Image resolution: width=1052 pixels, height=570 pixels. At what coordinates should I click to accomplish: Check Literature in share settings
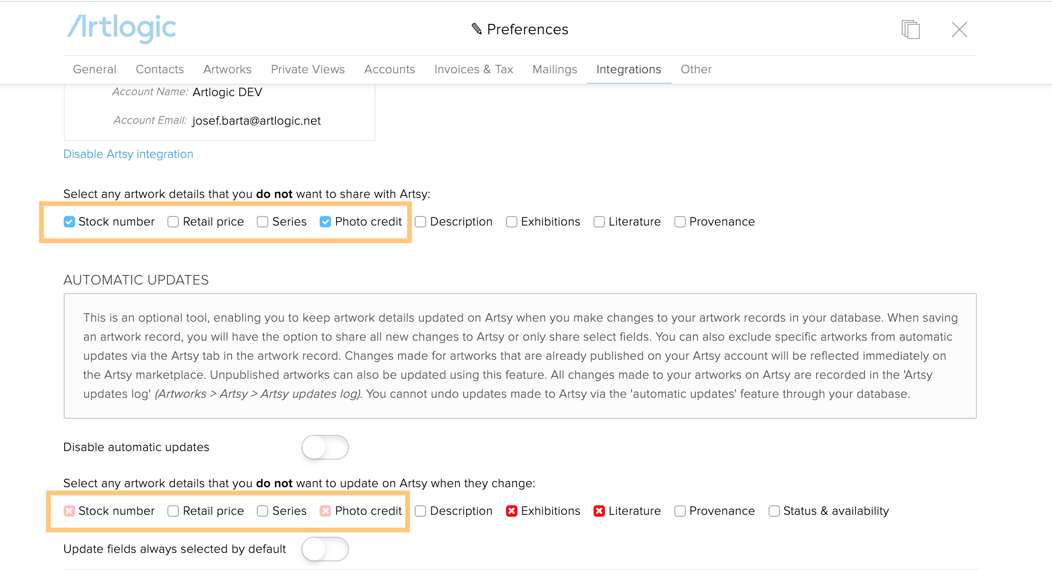(599, 222)
